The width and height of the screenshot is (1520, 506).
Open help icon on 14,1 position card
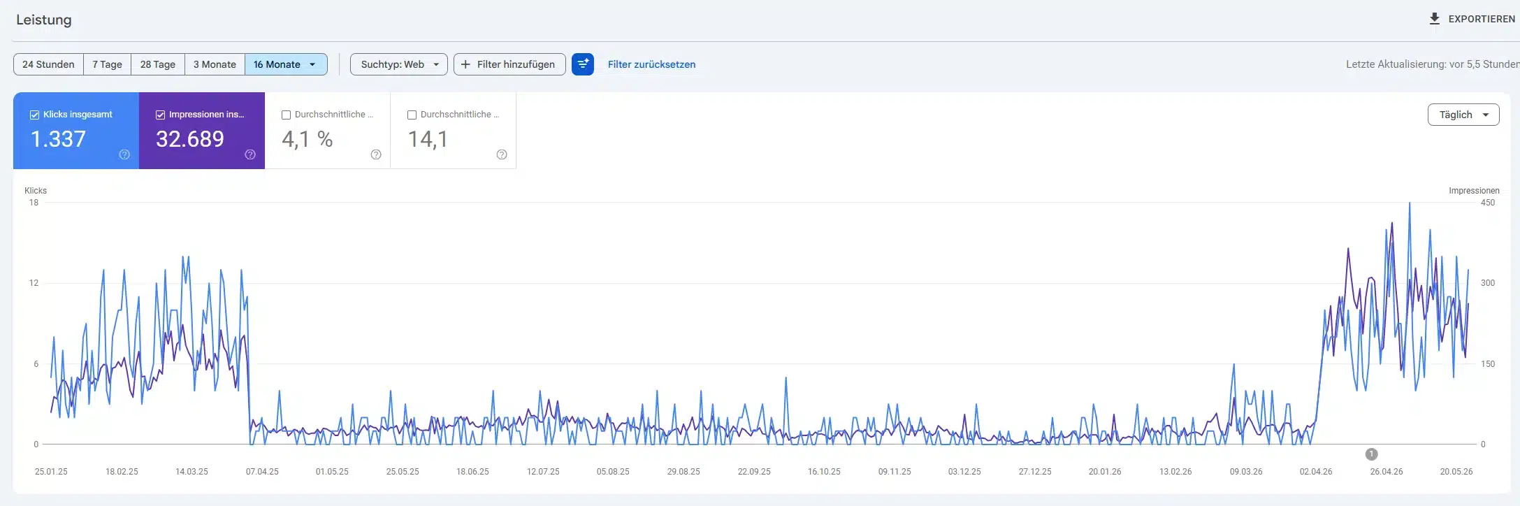(502, 154)
